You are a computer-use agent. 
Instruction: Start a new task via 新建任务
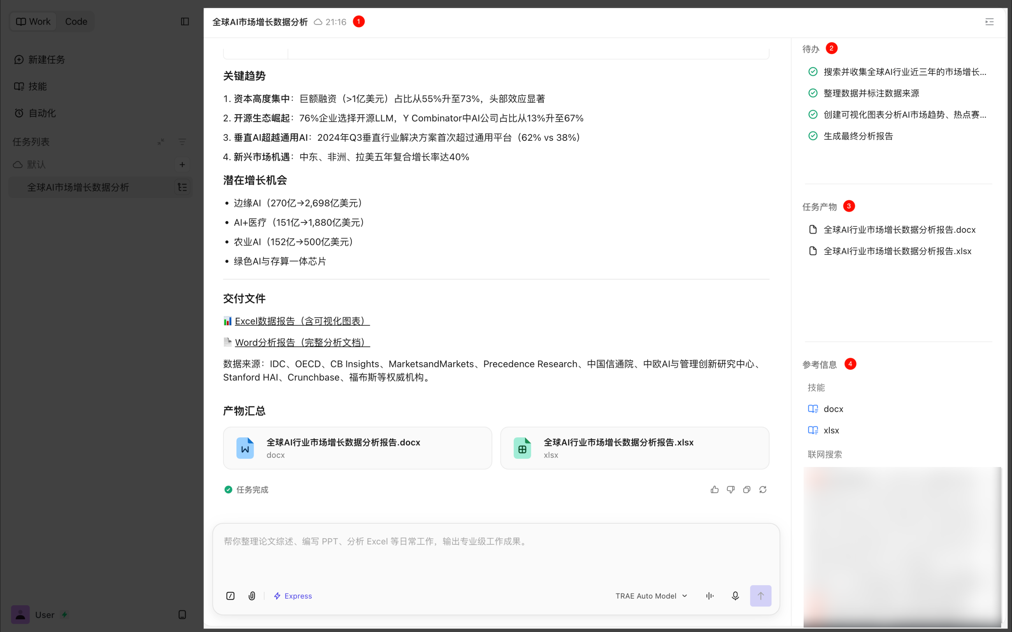point(40,59)
